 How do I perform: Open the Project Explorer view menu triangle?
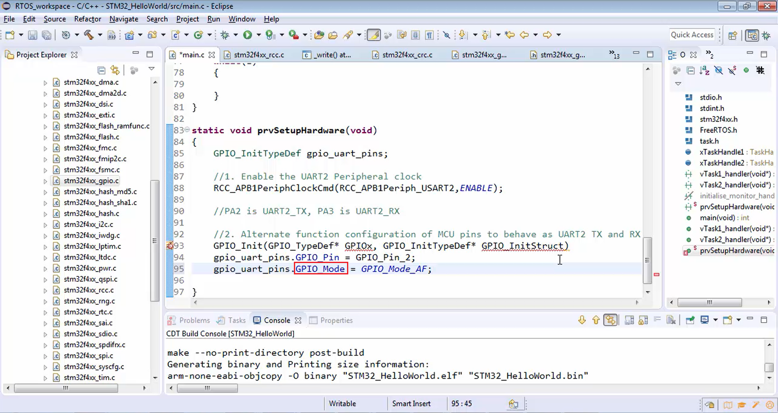(x=151, y=69)
